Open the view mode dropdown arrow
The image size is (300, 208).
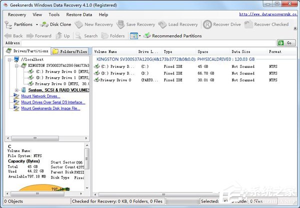pos(139,36)
